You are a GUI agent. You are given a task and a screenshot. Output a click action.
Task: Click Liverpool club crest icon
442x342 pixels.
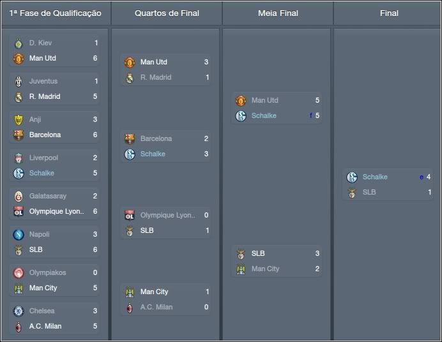point(19,158)
